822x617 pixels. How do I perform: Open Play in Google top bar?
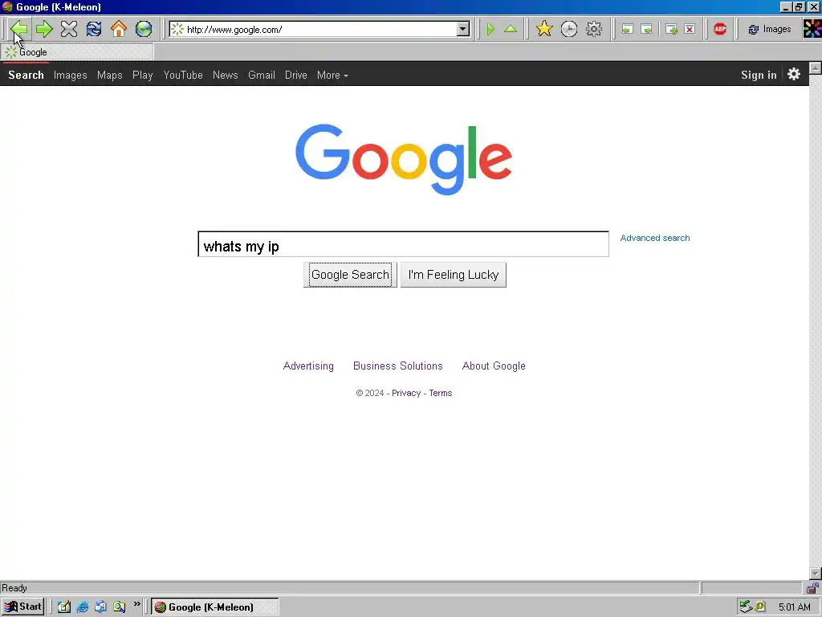[x=143, y=75]
